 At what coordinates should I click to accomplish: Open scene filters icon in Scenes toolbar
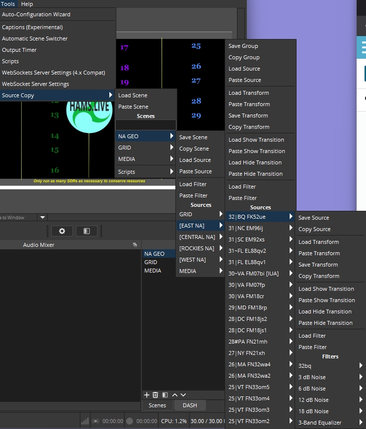(165, 394)
